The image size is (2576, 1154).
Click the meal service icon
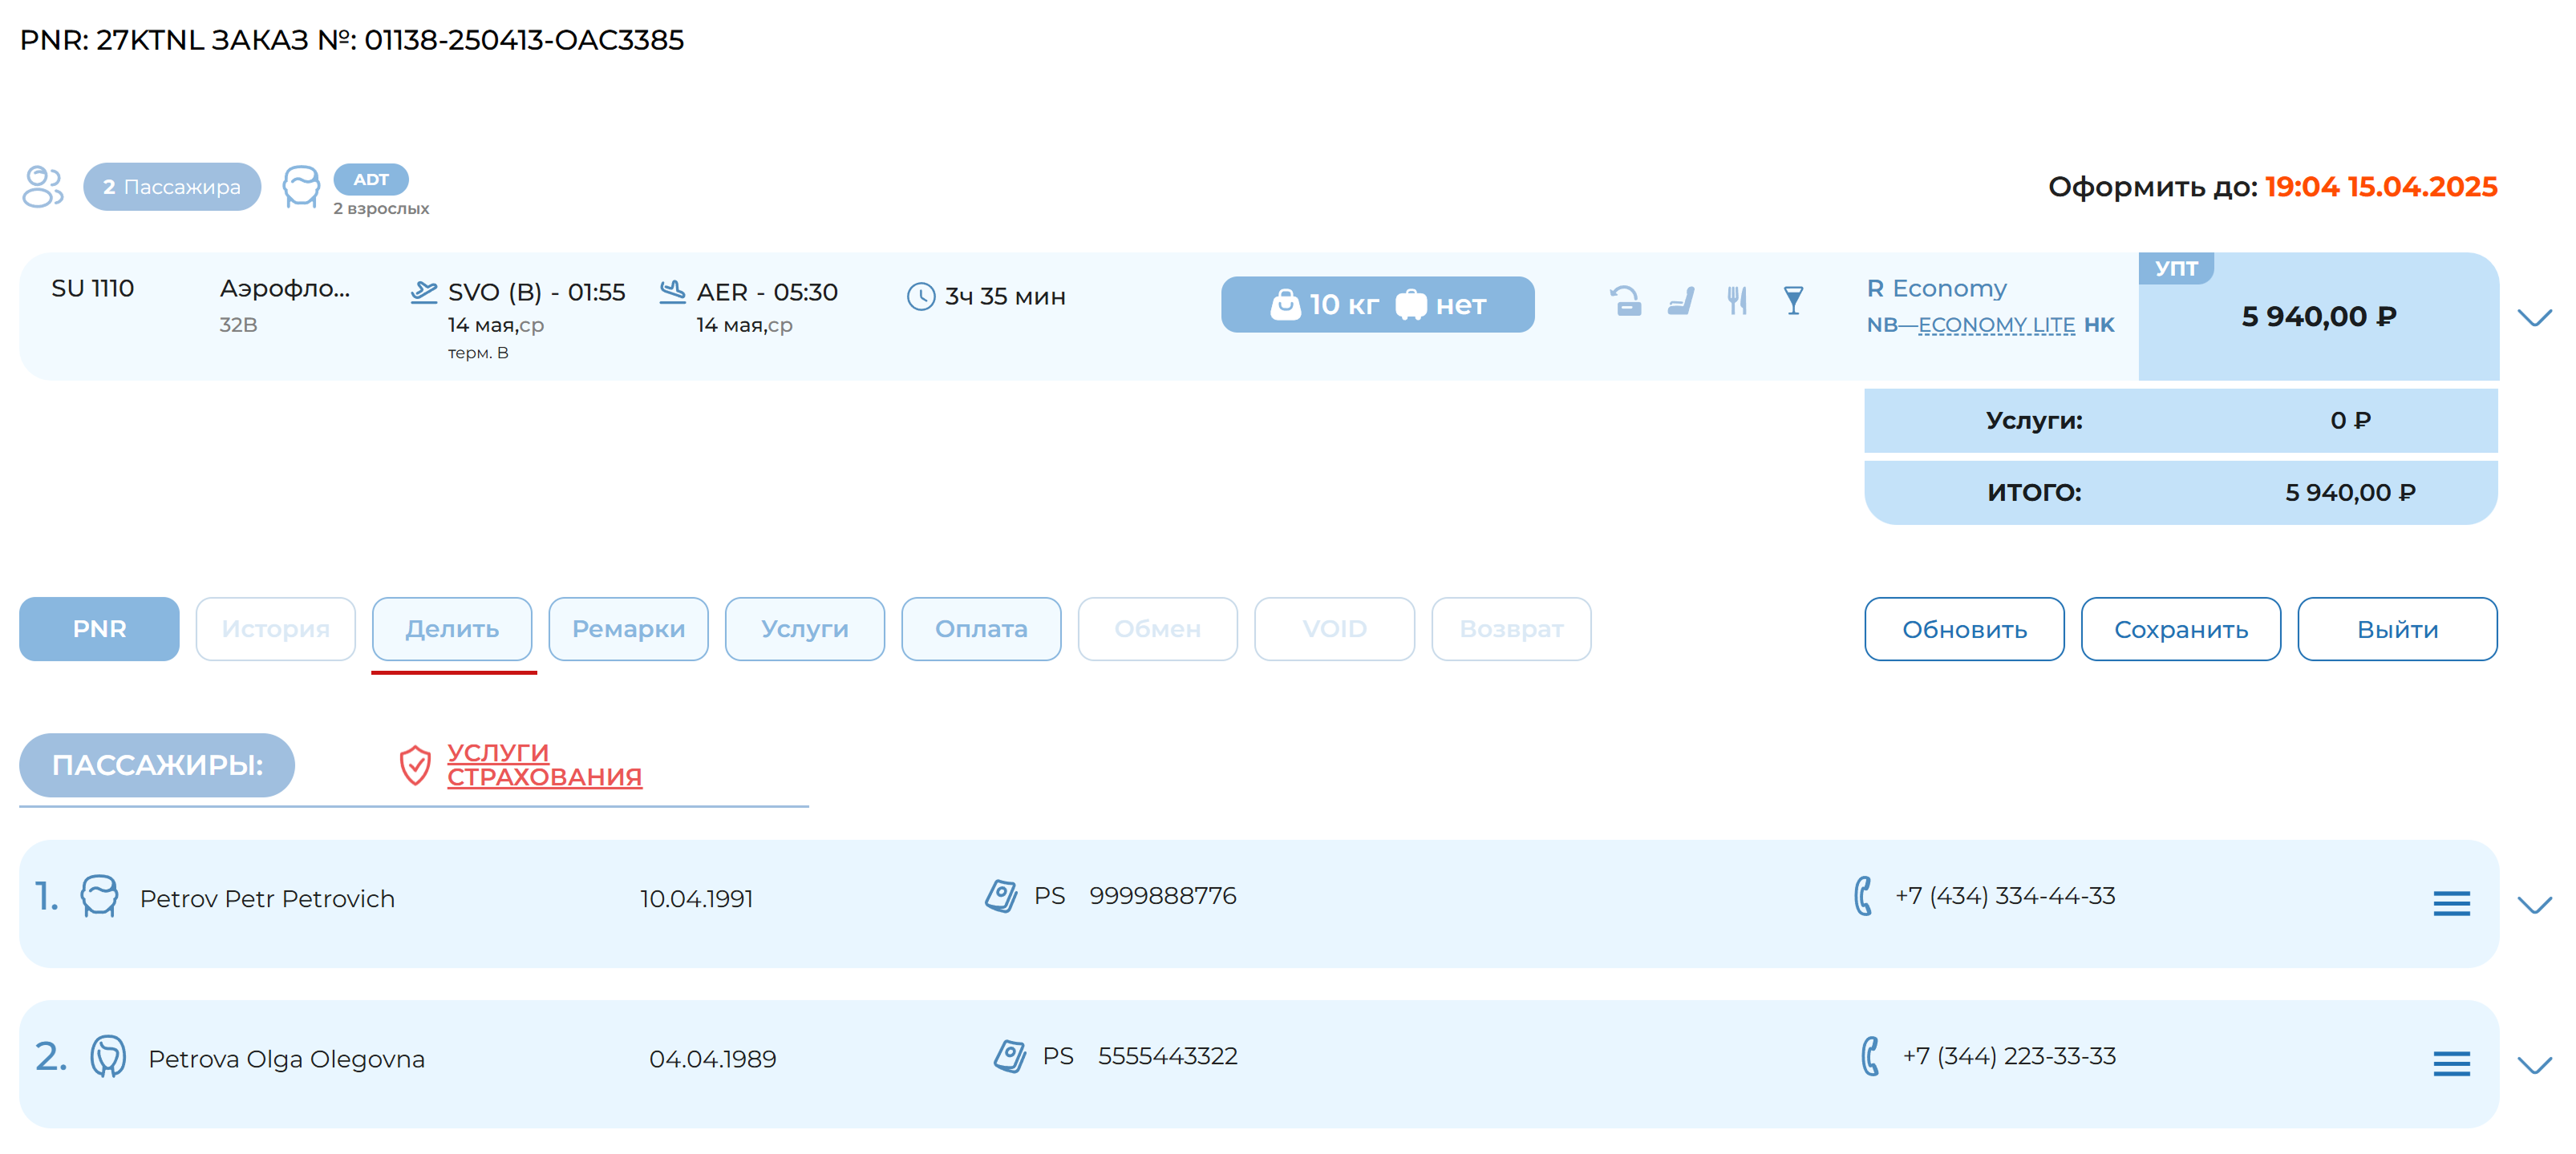(x=1737, y=300)
